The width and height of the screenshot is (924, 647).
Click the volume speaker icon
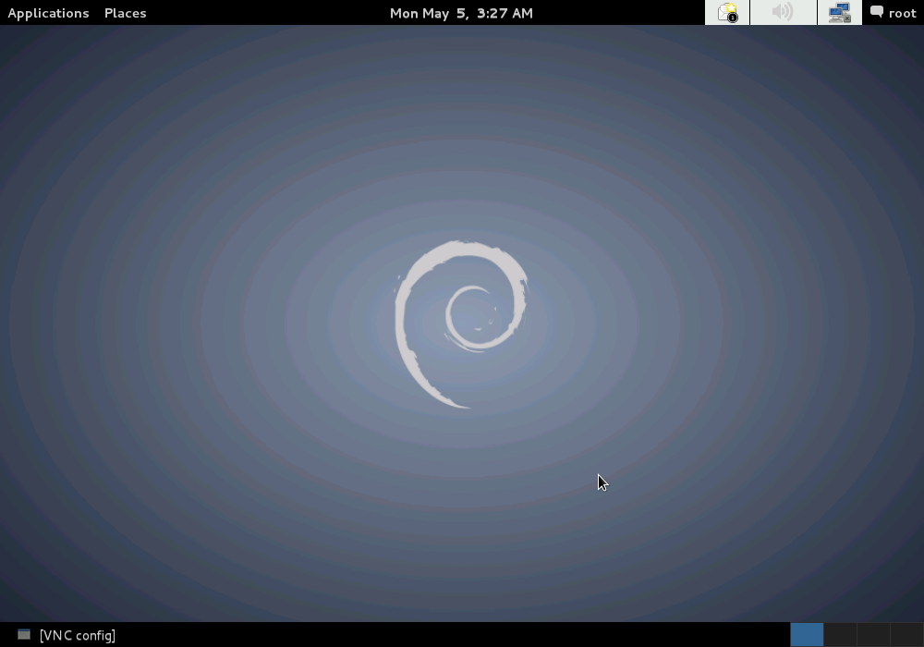783,13
